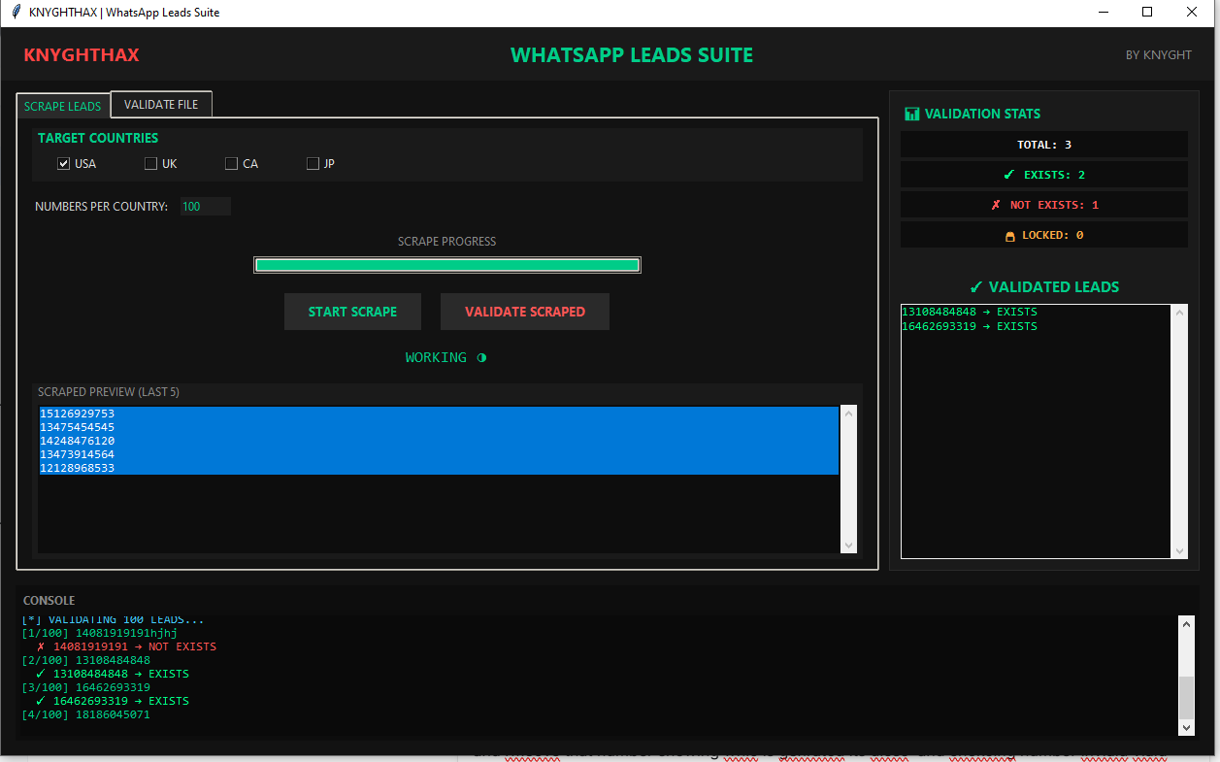The width and height of the screenshot is (1220, 762).
Task: Click the NOT EXISTS: 1 stat text
Action: (x=1055, y=205)
